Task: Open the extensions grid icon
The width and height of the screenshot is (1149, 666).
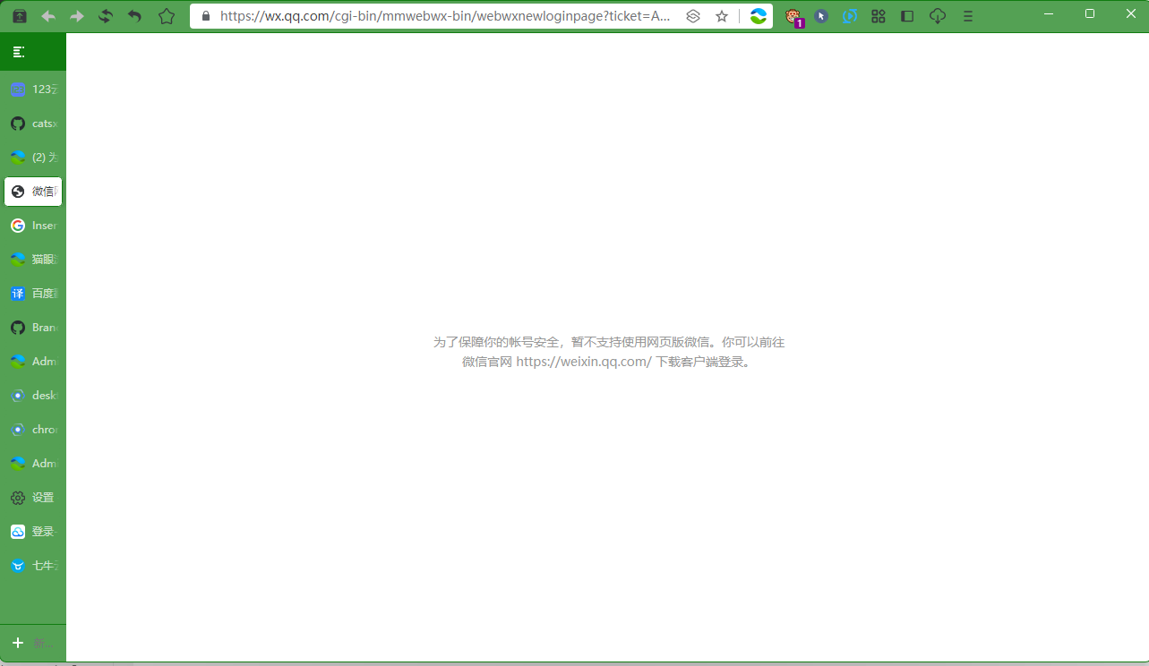Action: pos(879,16)
